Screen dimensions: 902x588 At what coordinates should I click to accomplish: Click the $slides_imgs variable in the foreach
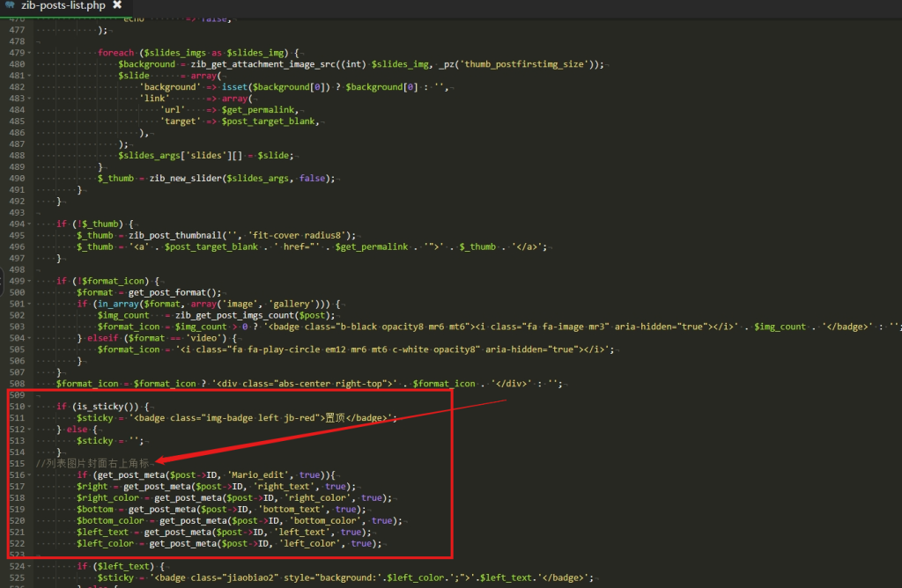[175, 53]
